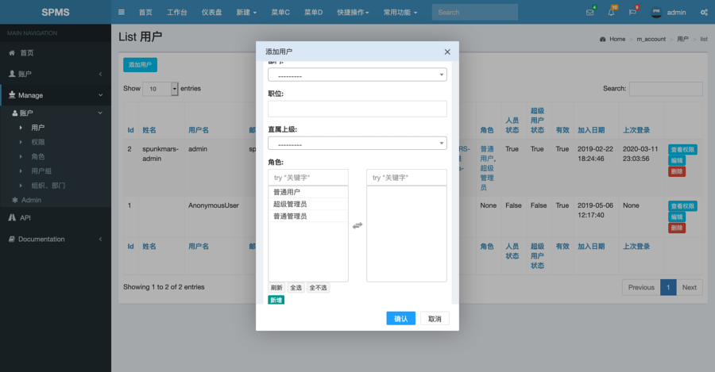Image resolution: width=715 pixels, height=372 pixels.
Task: Open the mail envelope notifications icon
Action: [590, 12]
